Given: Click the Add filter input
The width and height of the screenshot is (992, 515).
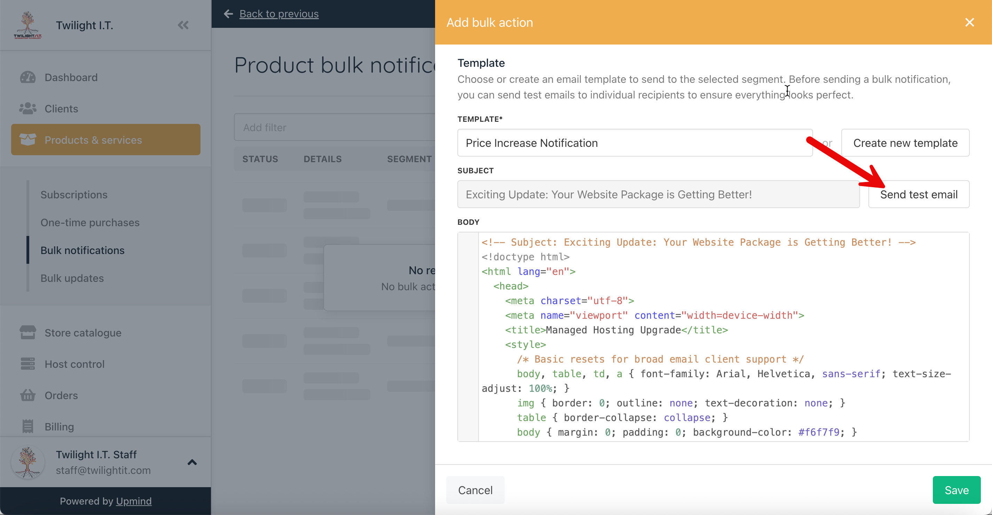Looking at the screenshot, I should click(x=334, y=127).
